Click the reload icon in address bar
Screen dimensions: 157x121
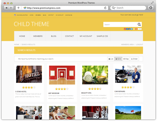pos(105,8)
